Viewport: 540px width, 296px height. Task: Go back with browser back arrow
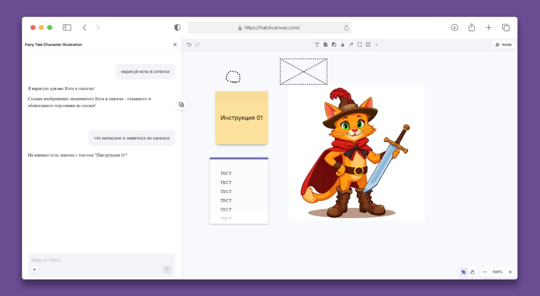(x=85, y=28)
